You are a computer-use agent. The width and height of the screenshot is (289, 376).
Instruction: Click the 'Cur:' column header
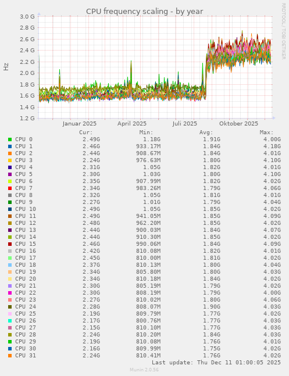(85, 133)
